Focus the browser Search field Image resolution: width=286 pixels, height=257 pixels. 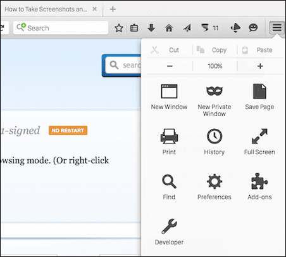click(61, 28)
